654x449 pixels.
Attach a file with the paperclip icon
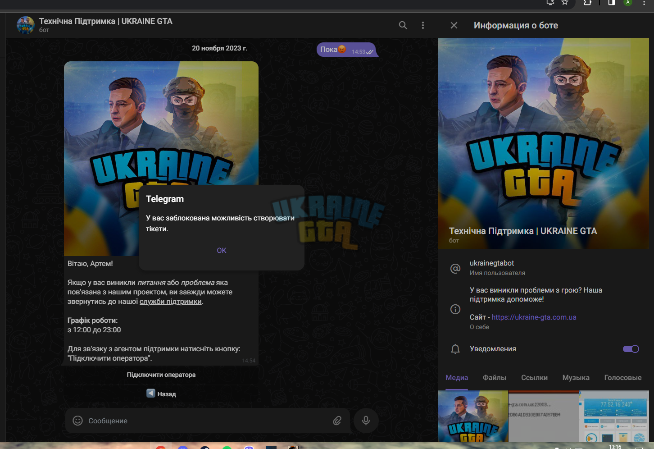pyautogui.click(x=337, y=421)
